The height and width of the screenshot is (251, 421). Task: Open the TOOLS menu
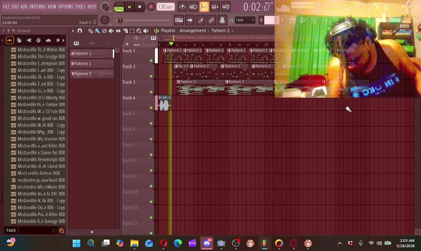80,7
